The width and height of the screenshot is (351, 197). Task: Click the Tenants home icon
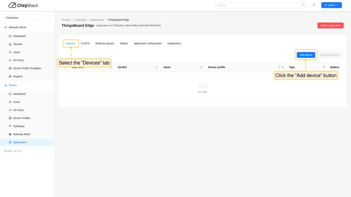pyautogui.click(x=10, y=44)
